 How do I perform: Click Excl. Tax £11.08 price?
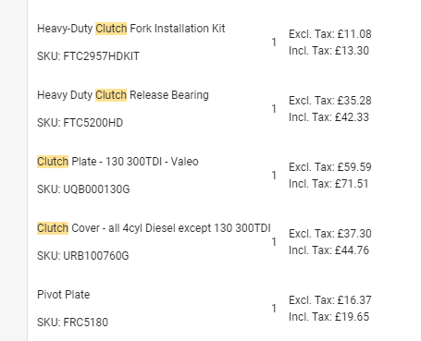(330, 34)
